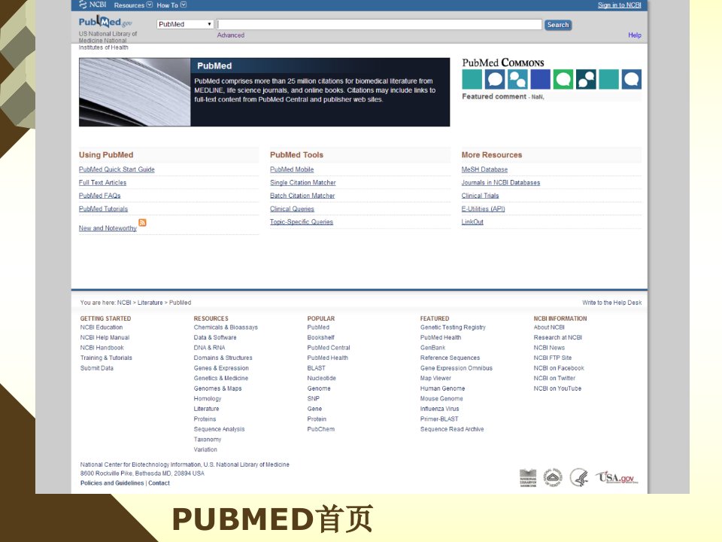
Task: Click the Contact link in footer
Action: 159,483
